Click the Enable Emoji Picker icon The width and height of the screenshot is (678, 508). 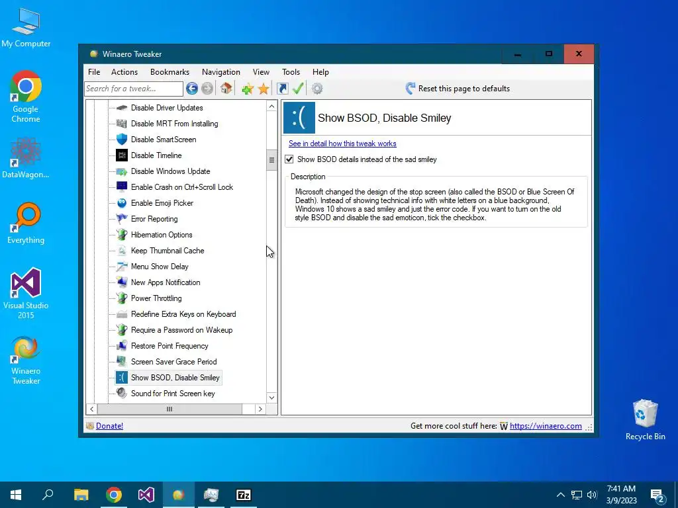pyautogui.click(x=122, y=203)
